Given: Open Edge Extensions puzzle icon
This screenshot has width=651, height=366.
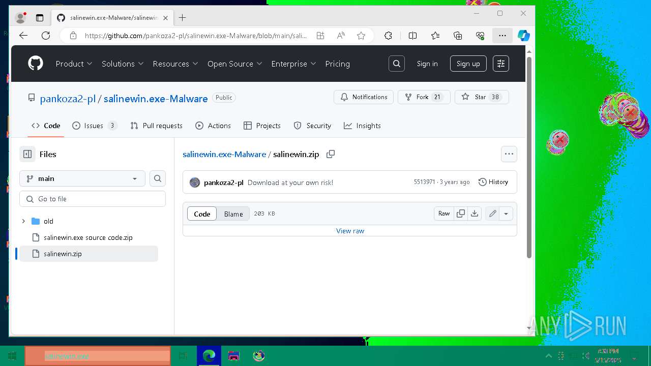Looking at the screenshot, I should [388, 36].
